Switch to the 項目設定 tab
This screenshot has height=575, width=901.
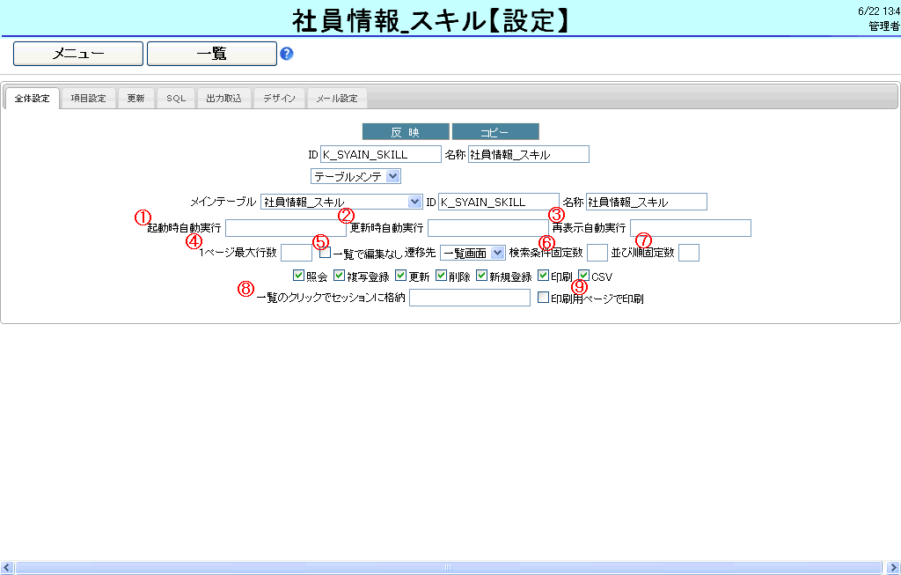coord(88,99)
